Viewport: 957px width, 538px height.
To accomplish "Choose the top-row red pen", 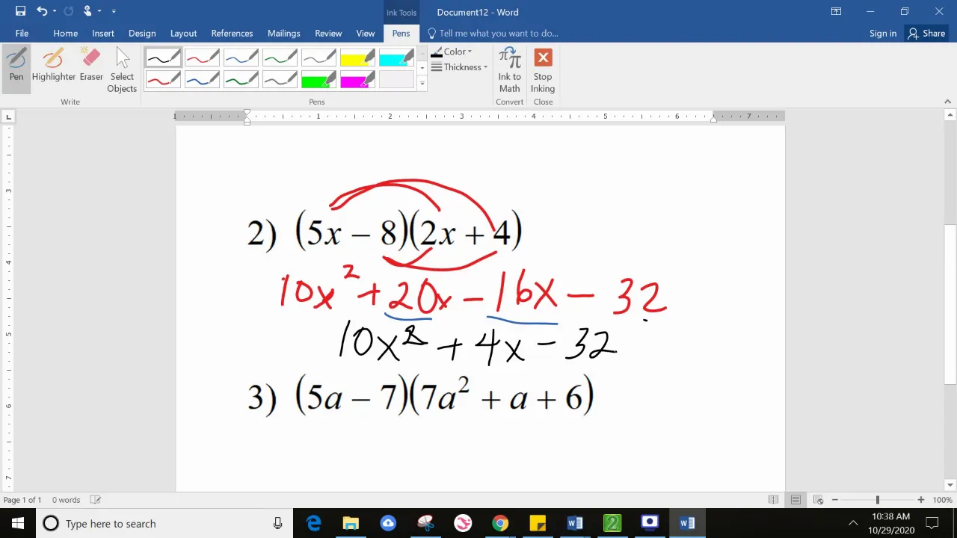I will 202,58.
